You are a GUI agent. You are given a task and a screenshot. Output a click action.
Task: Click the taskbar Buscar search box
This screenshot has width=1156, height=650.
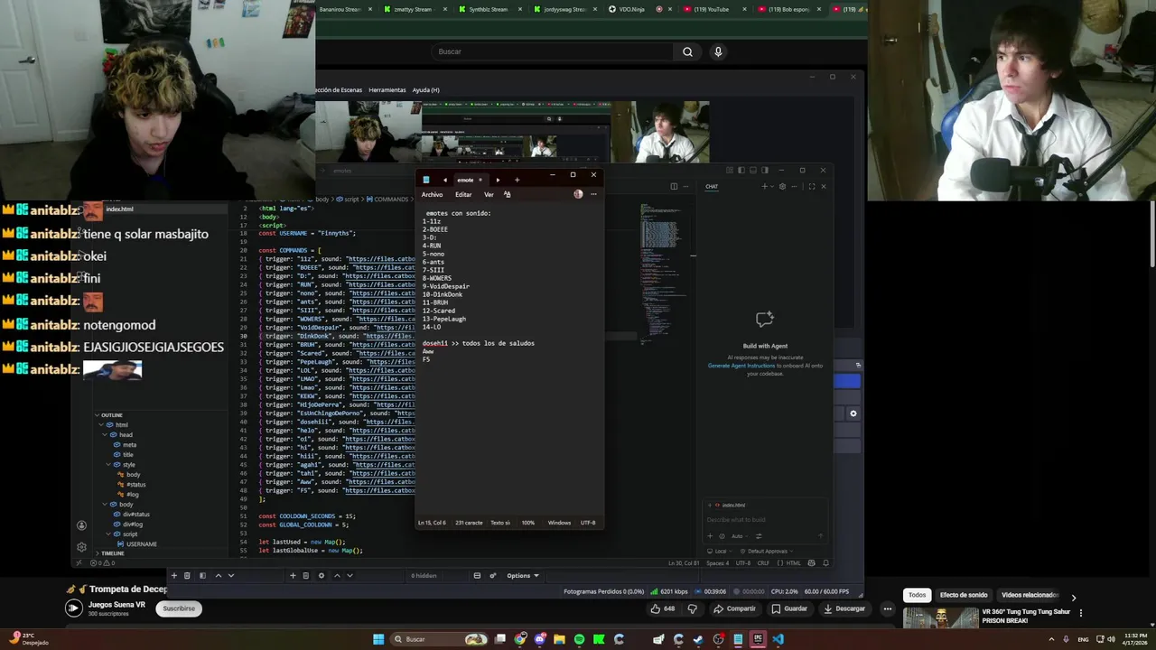coord(441,639)
